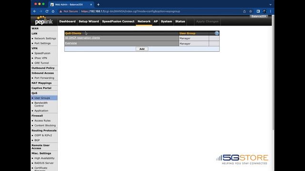Viewport: 305px width, 171px height.
Task: Open IPsec VPN settings
Action: [x=41, y=58]
